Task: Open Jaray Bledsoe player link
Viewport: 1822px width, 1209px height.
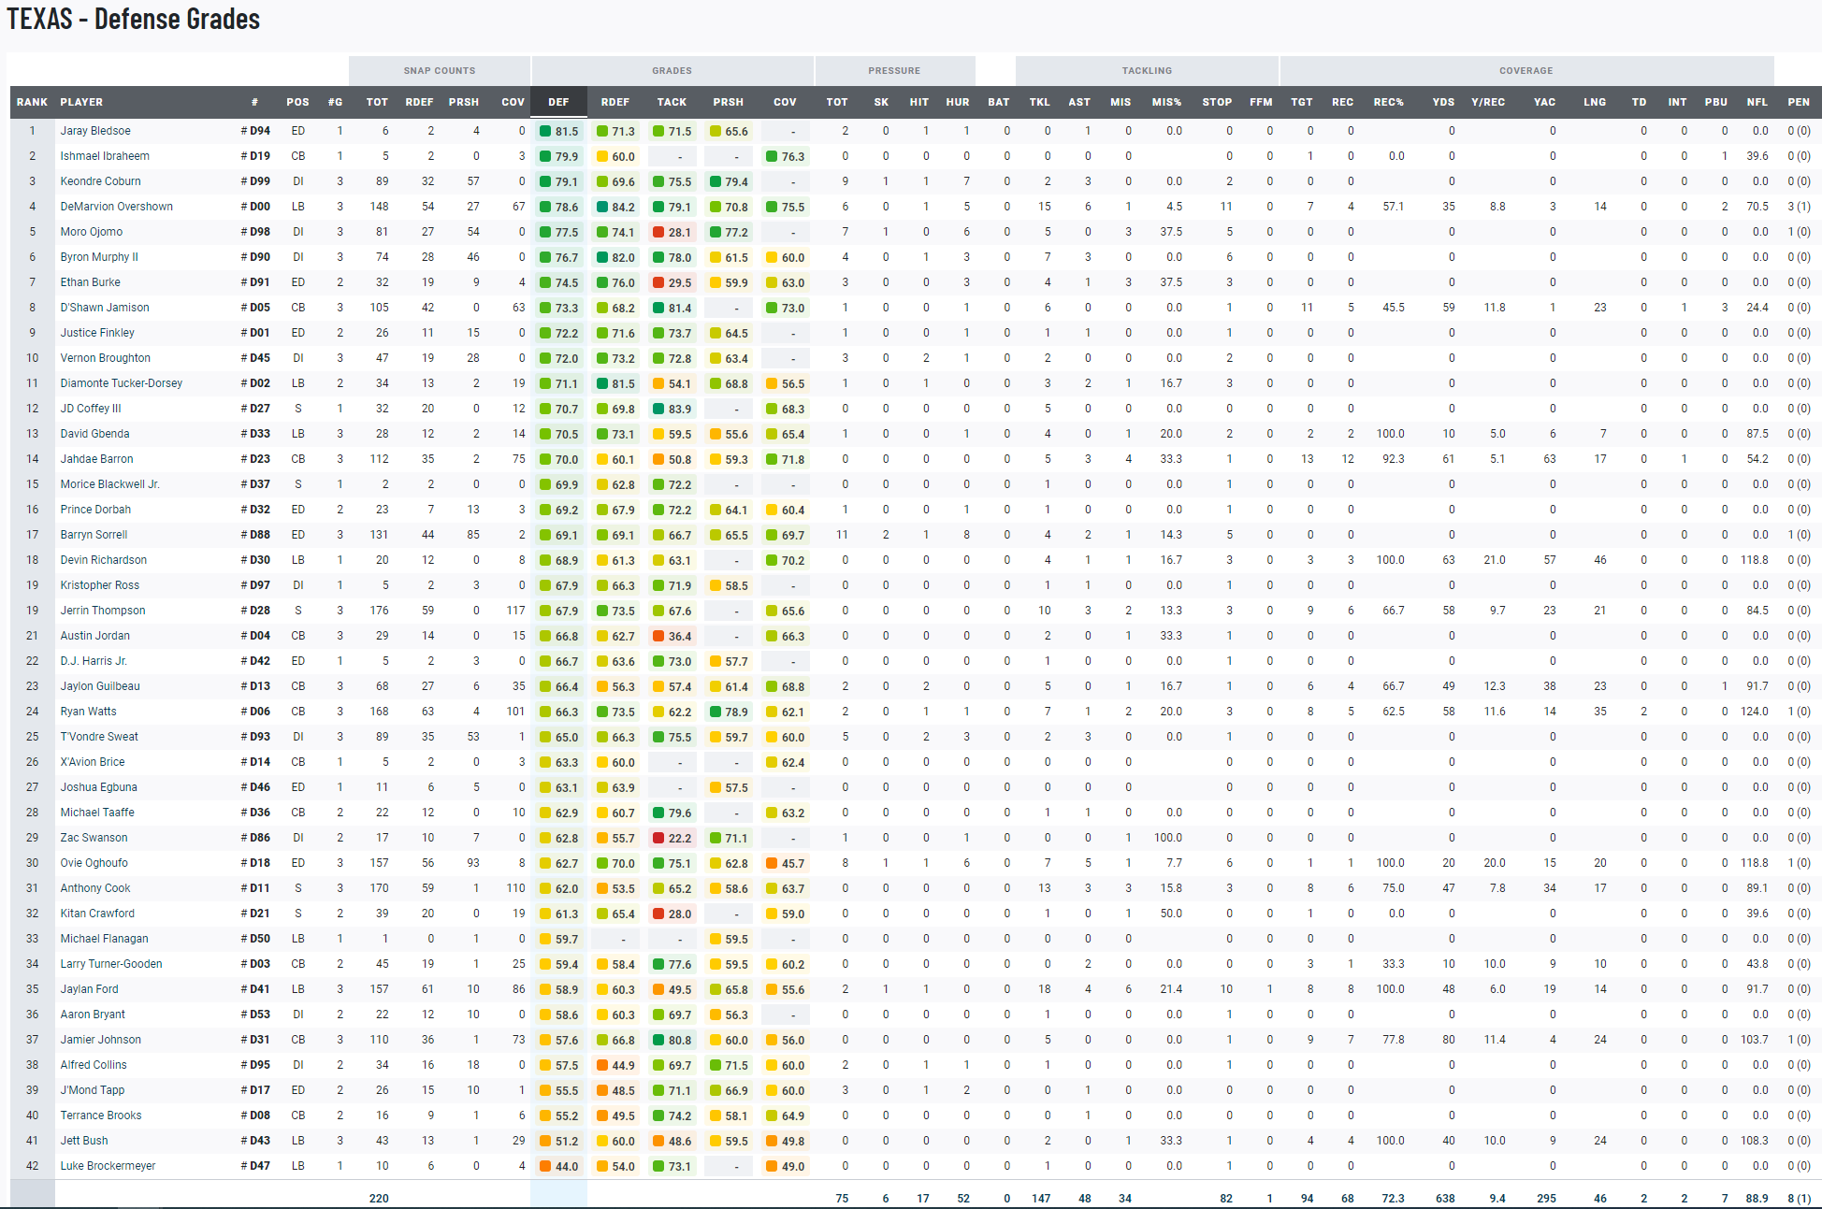Action: pyautogui.click(x=95, y=131)
